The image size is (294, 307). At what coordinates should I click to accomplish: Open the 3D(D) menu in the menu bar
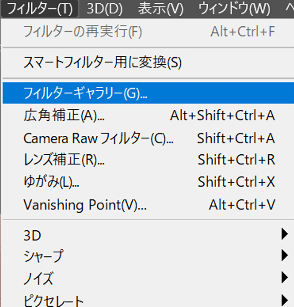click(x=104, y=9)
